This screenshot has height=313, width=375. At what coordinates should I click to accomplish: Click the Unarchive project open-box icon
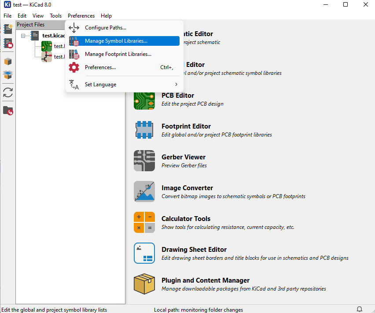[x=8, y=75]
